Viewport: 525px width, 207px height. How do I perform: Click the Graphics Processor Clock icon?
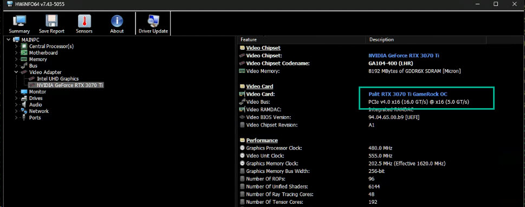point(242,148)
